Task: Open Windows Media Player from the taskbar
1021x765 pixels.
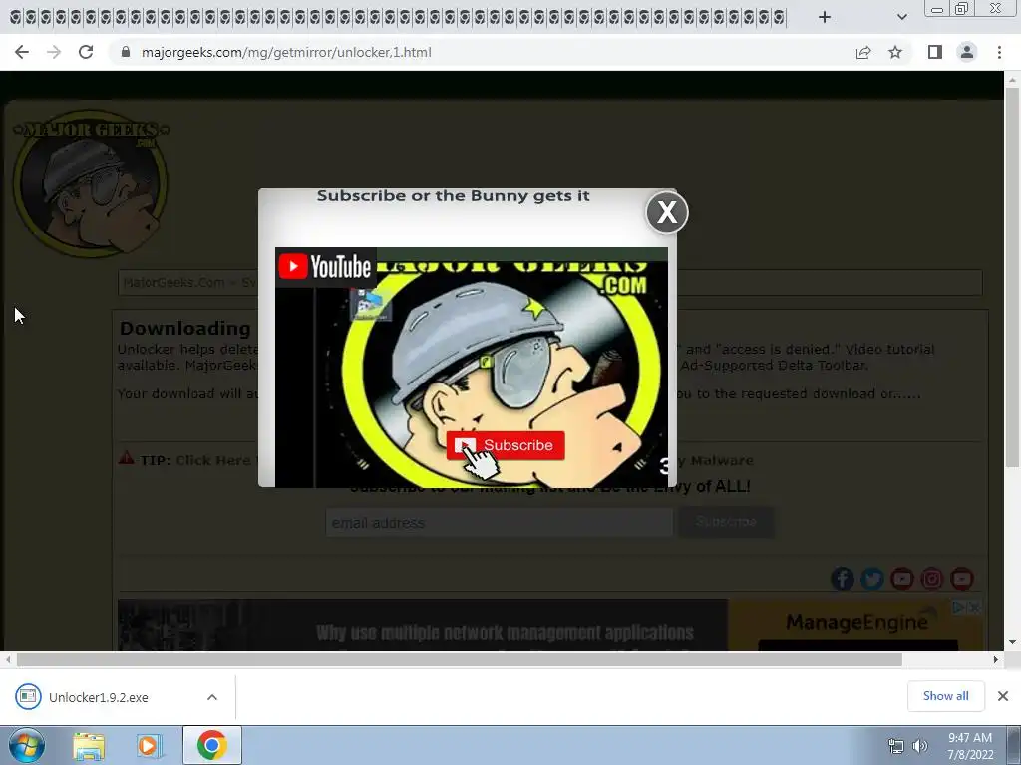Action: click(149, 745)
